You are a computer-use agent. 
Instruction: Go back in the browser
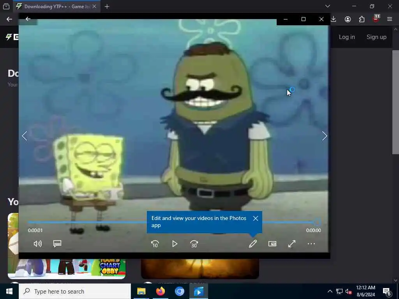click(9, 19)
